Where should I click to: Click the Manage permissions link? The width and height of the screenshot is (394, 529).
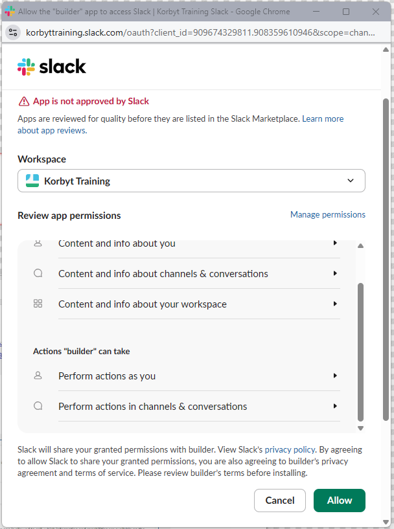(328, 214)
